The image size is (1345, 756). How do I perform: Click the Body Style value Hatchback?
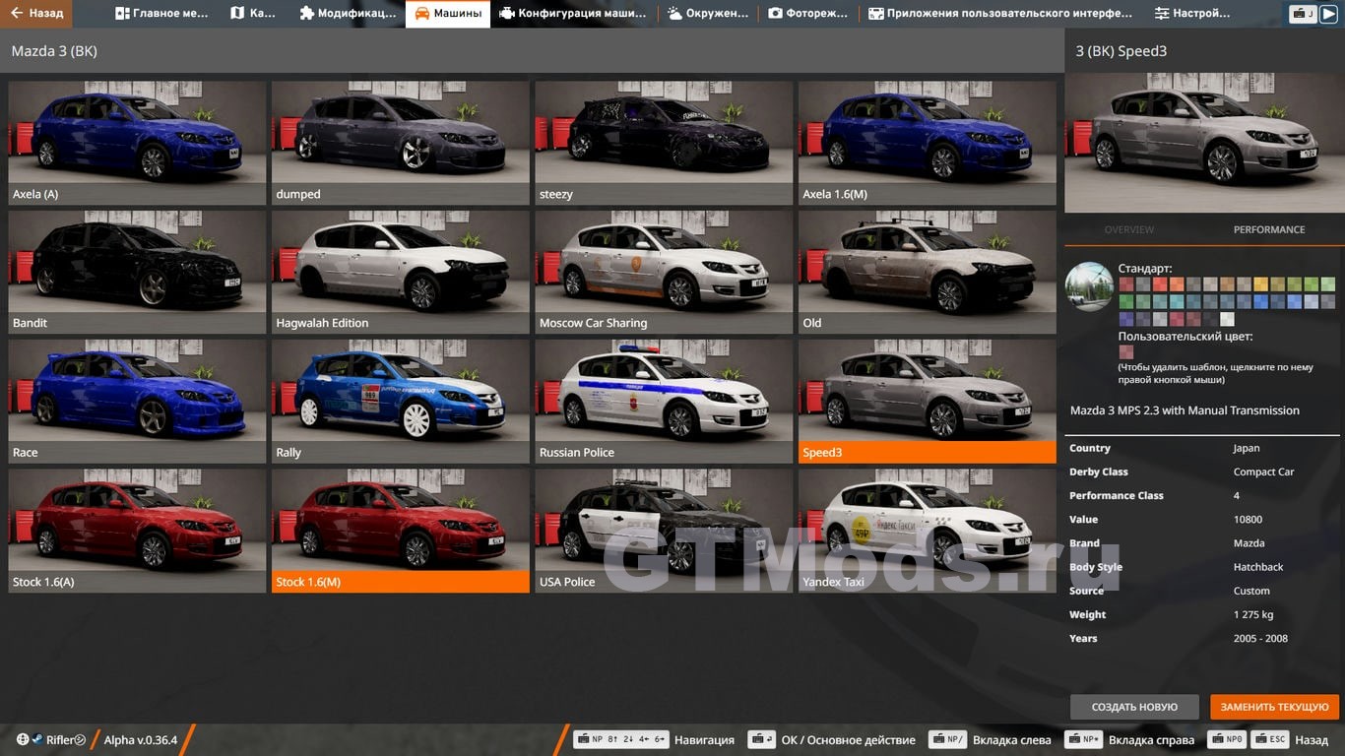(1258, 567)
